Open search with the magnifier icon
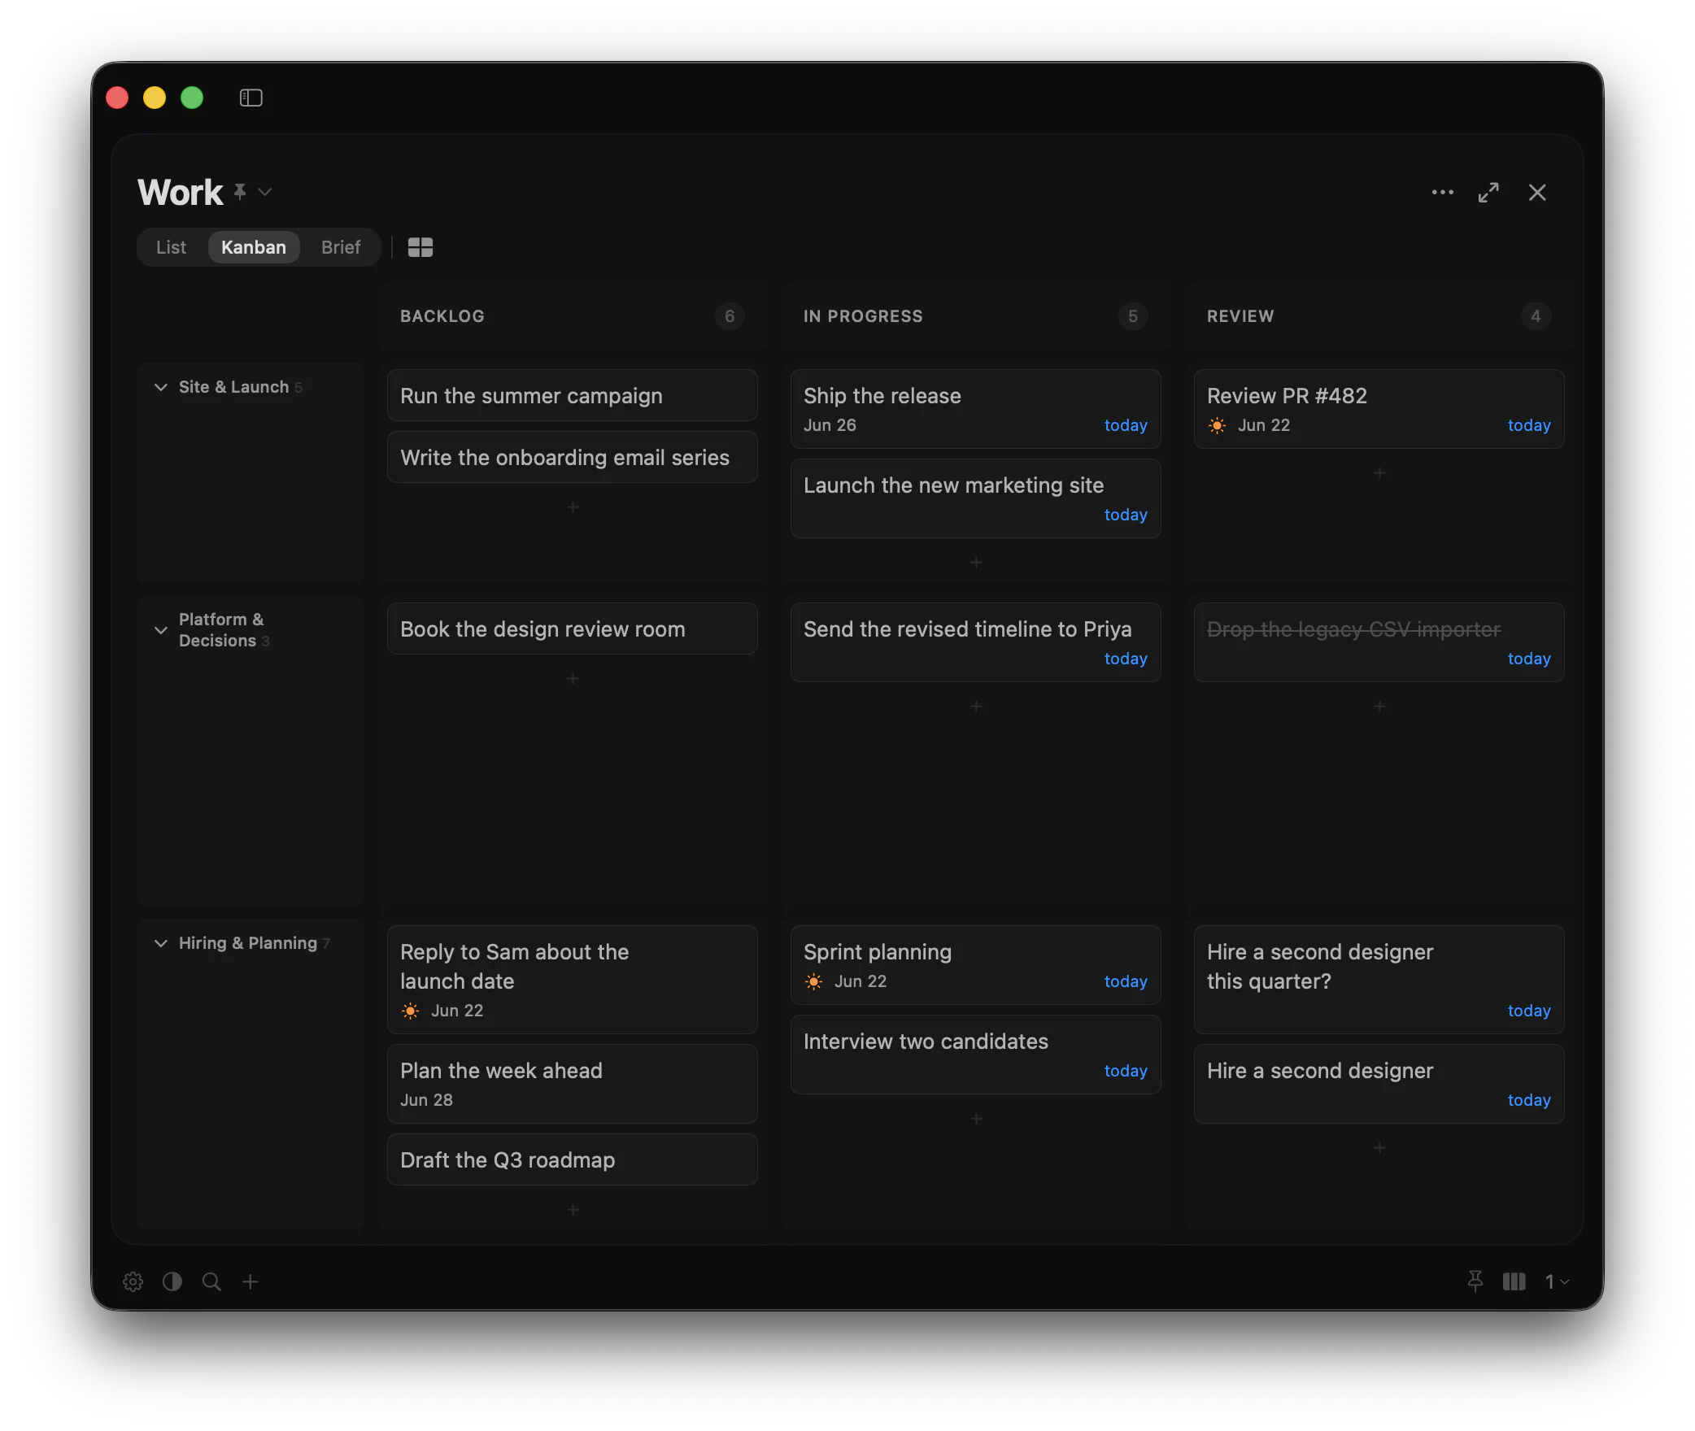This screenshot has height=1431, width=1695. coord(211,1282)
